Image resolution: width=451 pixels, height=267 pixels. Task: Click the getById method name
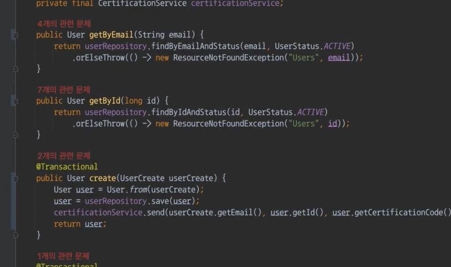(x=105, y=101)
